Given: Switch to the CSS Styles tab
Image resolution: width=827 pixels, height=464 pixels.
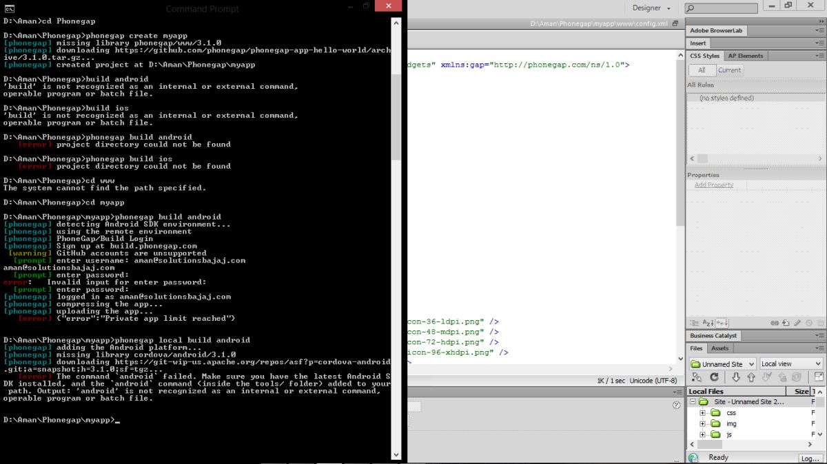Looking at the screenshot, I should tap(705, 56).
